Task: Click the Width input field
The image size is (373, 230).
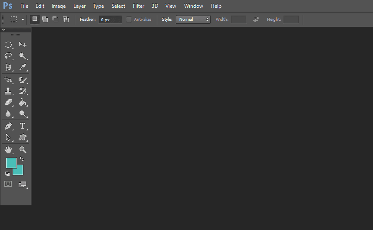Action: tap(238, 19)
